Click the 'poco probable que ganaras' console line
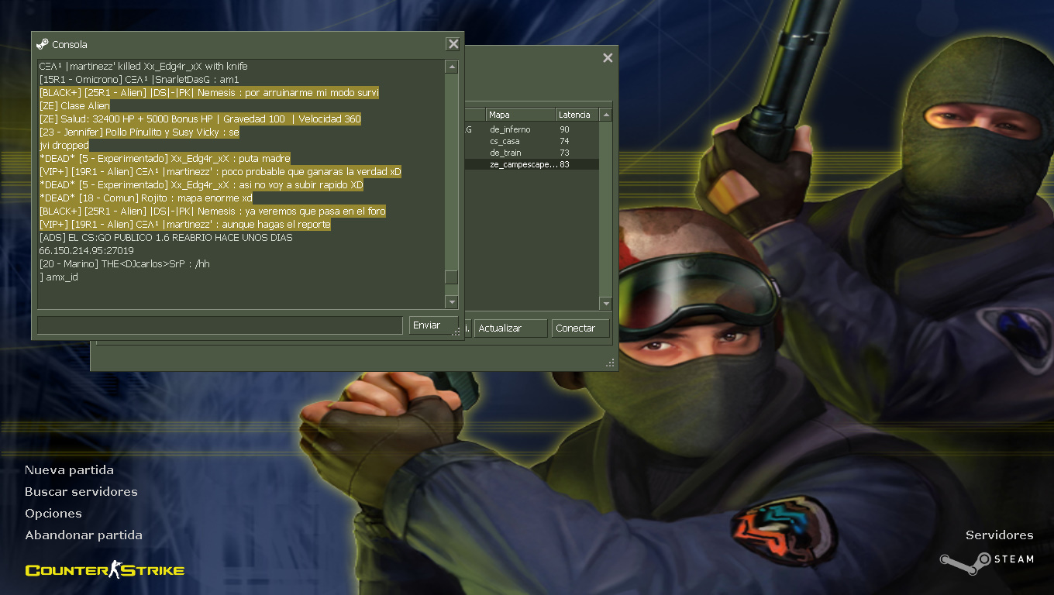 pyautogui.click(x=220, y=172)
